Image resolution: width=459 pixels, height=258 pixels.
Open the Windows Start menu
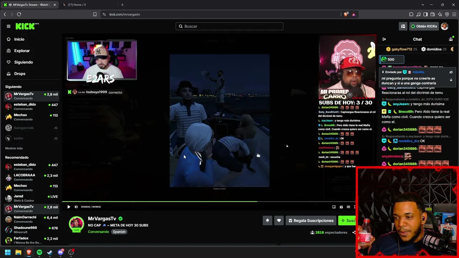(x=8, y=252)
